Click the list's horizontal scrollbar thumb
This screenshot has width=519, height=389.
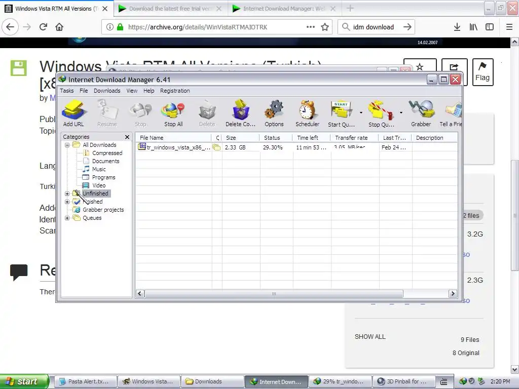[274, 294]
